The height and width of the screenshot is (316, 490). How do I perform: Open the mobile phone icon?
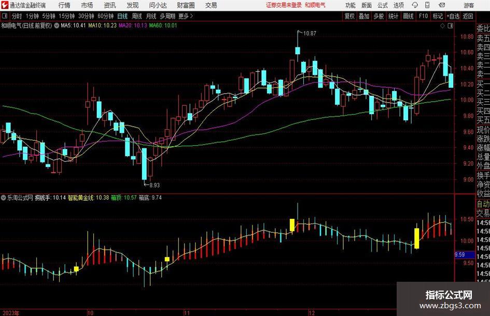click(x=427, y=5)
